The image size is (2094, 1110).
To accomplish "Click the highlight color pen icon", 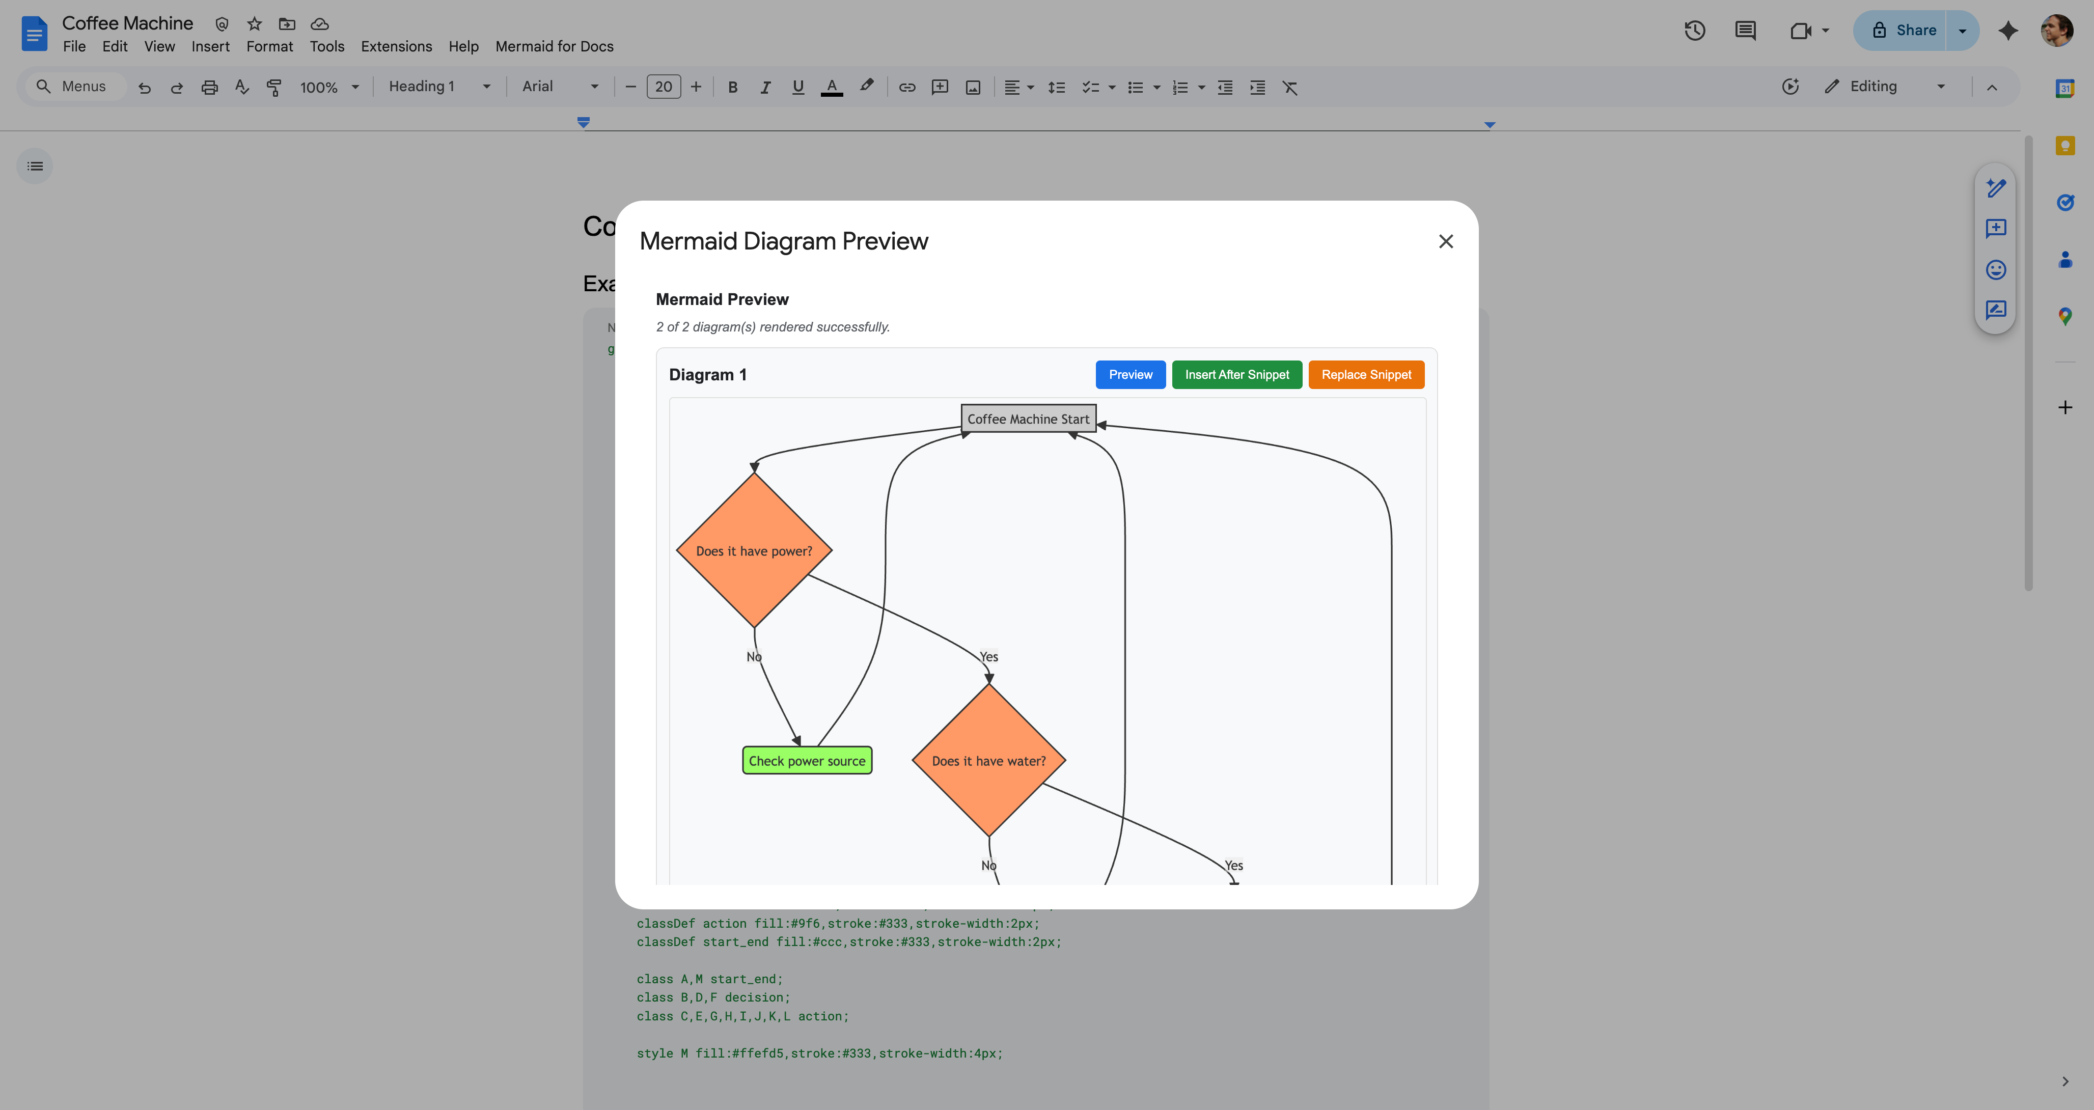I will point(867,86).
